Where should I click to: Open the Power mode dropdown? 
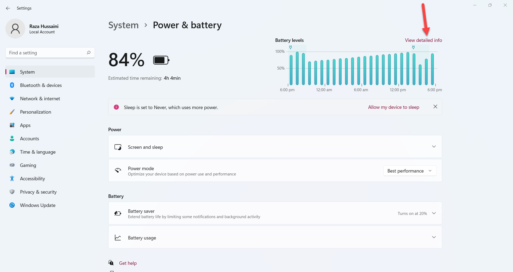click(x=410, y=171)
